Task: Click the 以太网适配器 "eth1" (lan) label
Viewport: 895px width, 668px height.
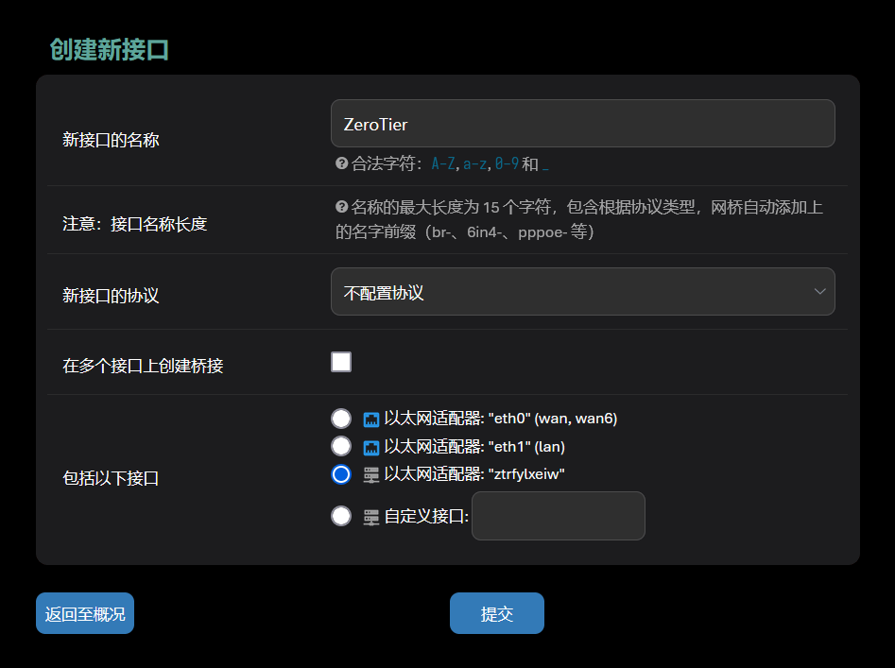Action: pyautogui.click(x=473, y=446)
